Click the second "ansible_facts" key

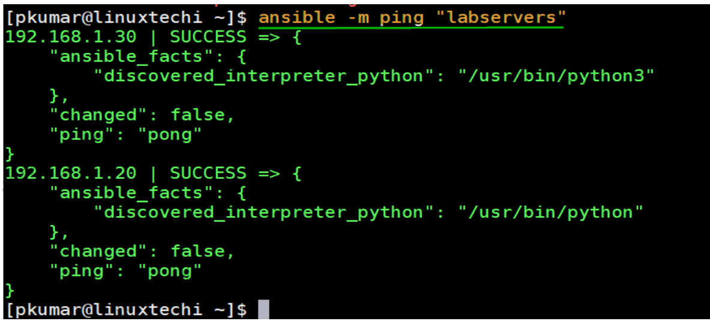(131, 193)
